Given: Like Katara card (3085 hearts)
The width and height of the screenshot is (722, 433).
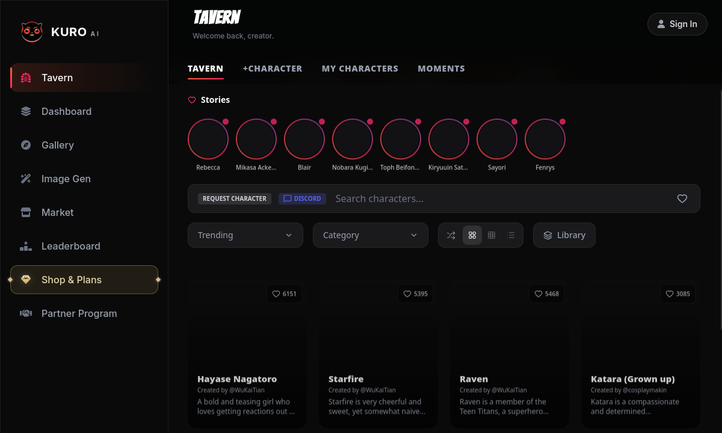Looking at the screenshot, I should coord(678,294).
